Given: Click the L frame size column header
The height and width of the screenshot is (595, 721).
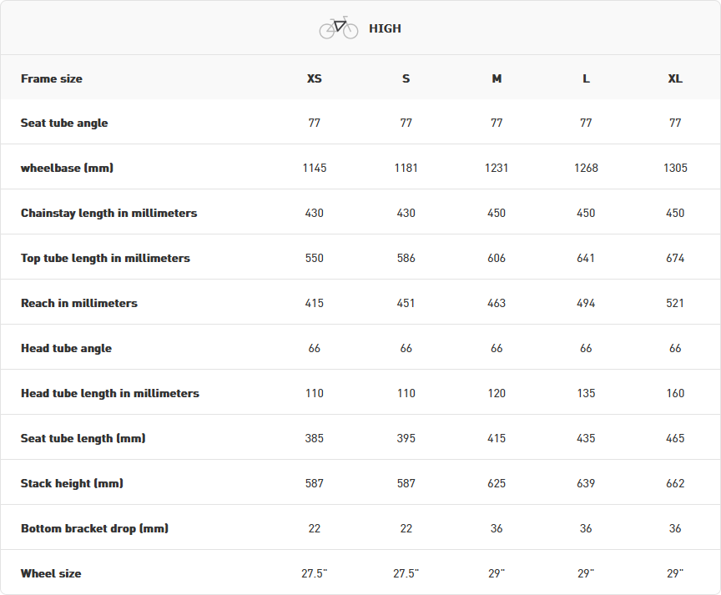Looking at the screenshot, I should (x=586, y=78).
